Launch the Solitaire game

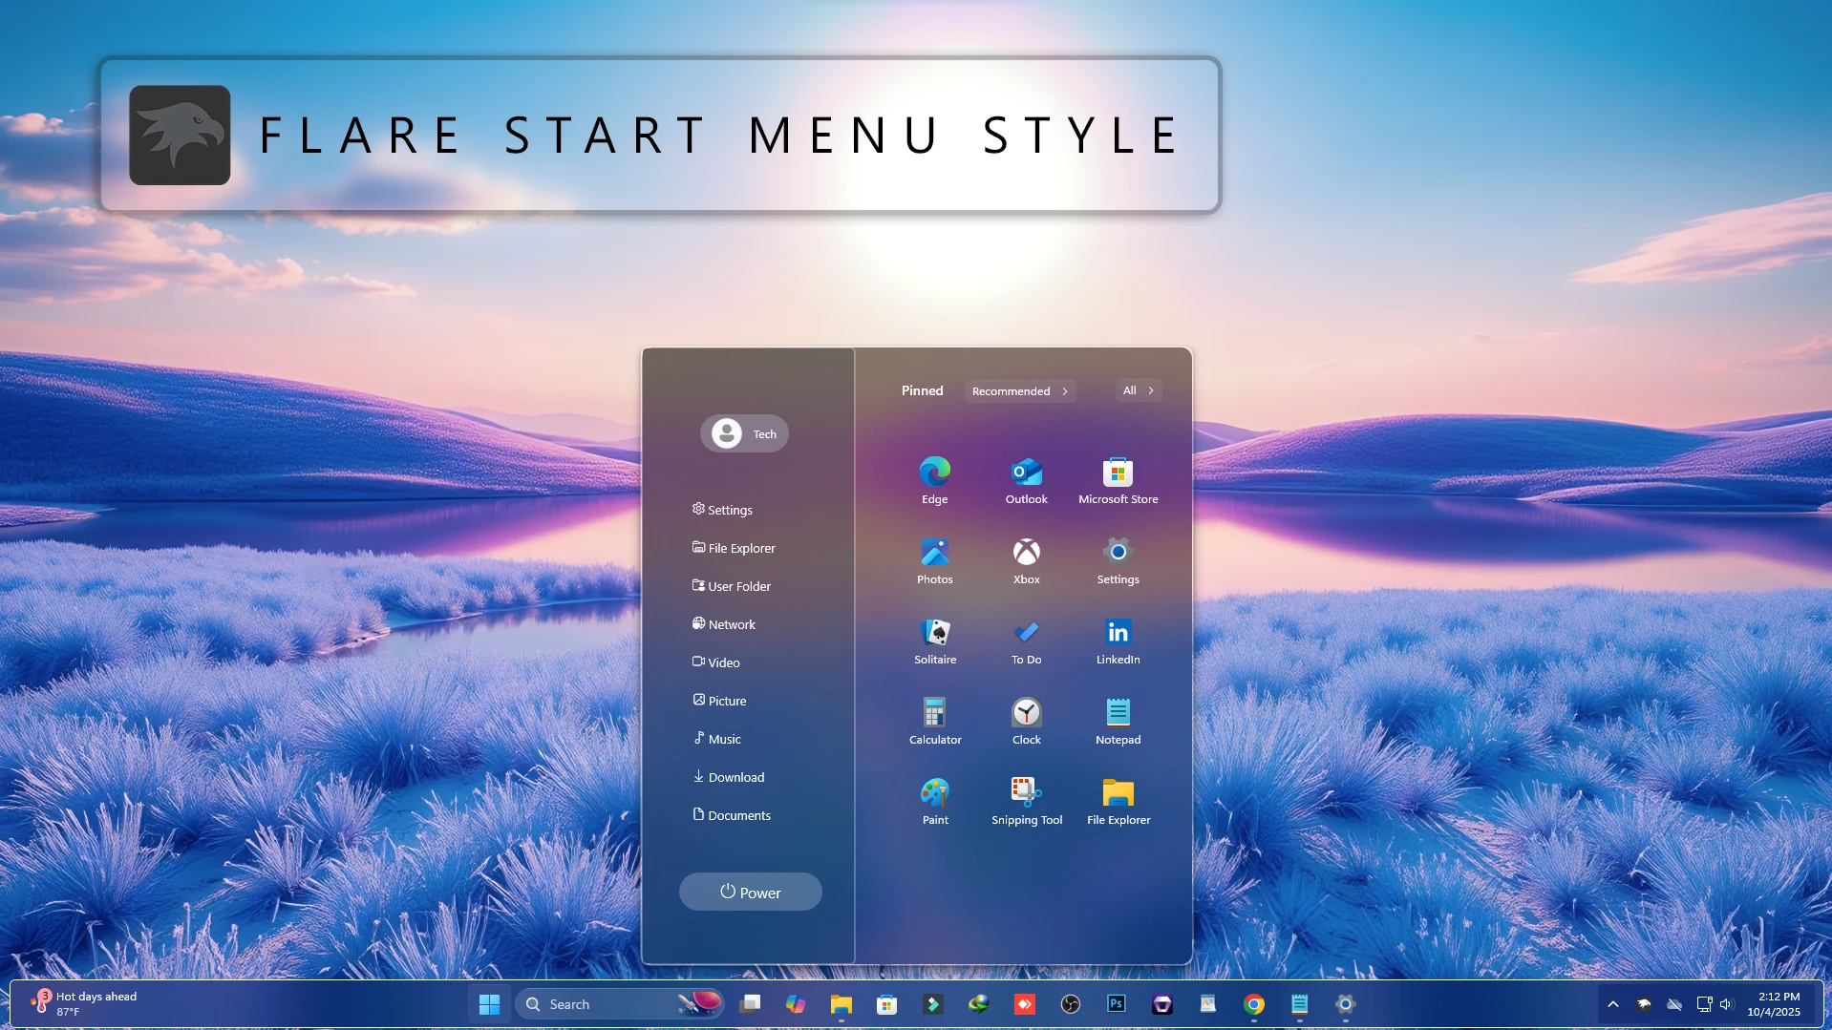pos(934,640)
